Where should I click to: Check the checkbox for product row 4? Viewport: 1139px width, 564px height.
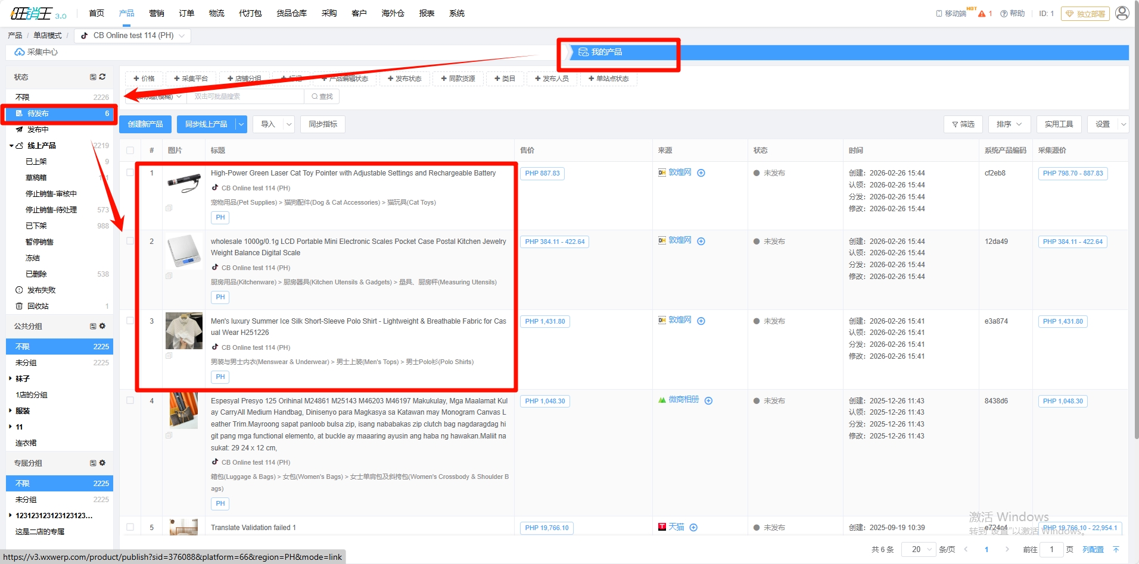130,400
